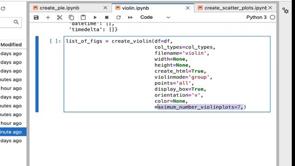The width and height of the screenshot is (295, 166).
Task: Click on the create_html=True line
Action: pyautogui.click(x=180, y=71)
